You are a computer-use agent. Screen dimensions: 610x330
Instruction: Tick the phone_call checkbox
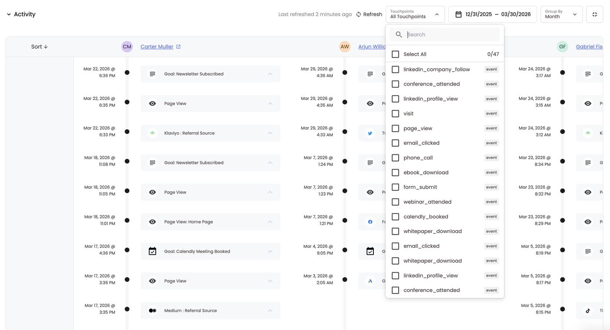click(396, 158)
